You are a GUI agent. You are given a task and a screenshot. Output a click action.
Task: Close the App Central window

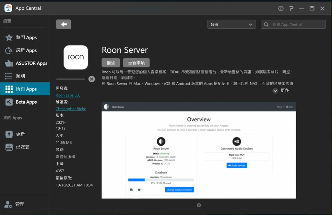322,8
